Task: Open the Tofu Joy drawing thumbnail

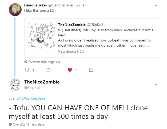Action: coord(41,37)
